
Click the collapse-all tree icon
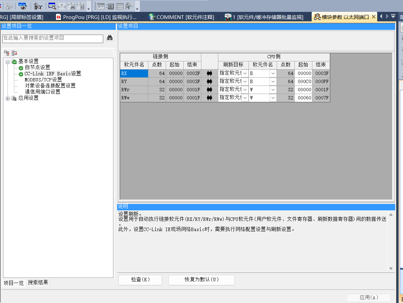click(14, 53)
